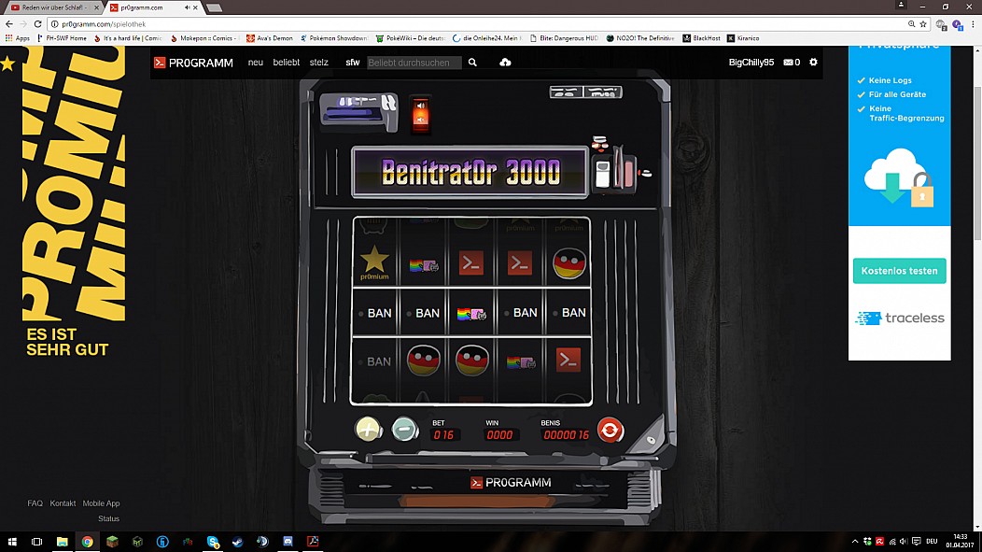The image size is (982, 552).
Task: Decrease bet with the minus button
Action: click(x=404, y=430)
